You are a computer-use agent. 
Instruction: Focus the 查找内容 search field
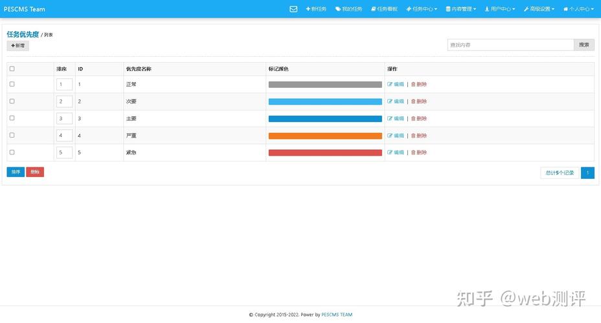pos(510,45)
